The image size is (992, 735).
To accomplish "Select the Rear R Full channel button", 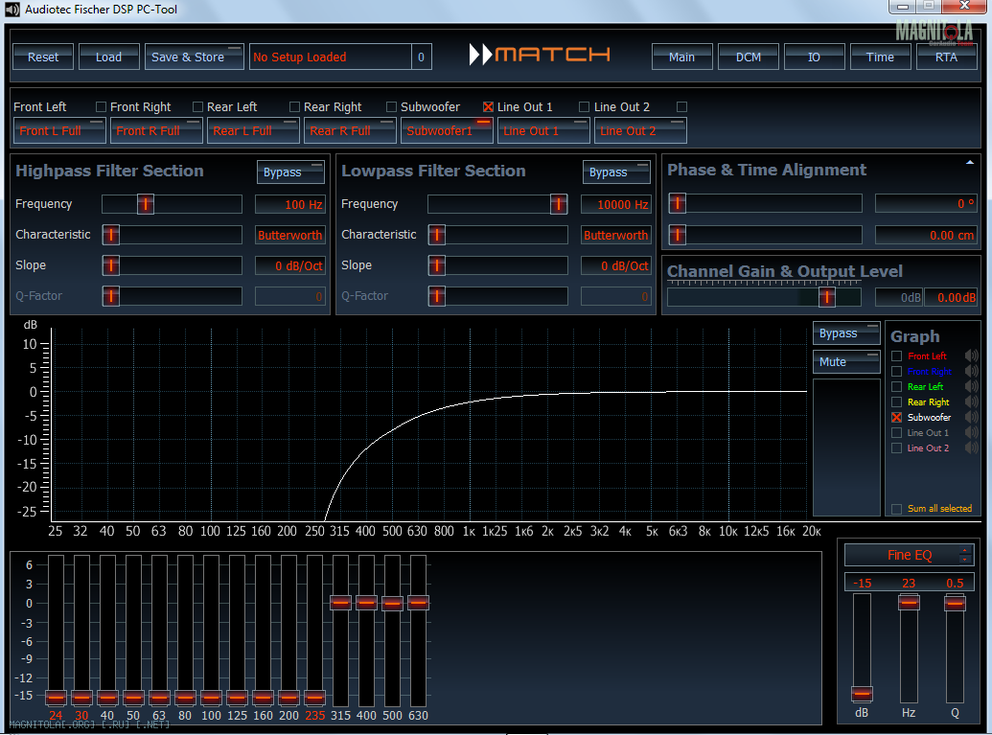I will 350,131.
